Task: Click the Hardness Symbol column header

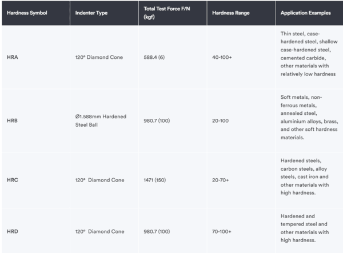Action: pyautogui.click(x=28, y=13)
